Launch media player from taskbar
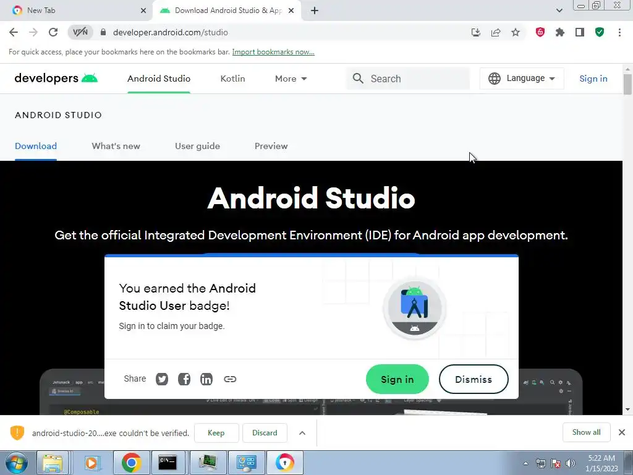Viewport: 633px width, 475px height. [x=91, y=463]
